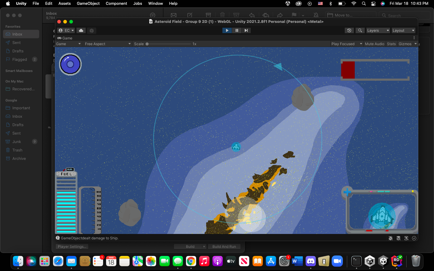Pause the game with the pause button
Viewport: 434px width, 271px height.
click(x=237, y=30)
